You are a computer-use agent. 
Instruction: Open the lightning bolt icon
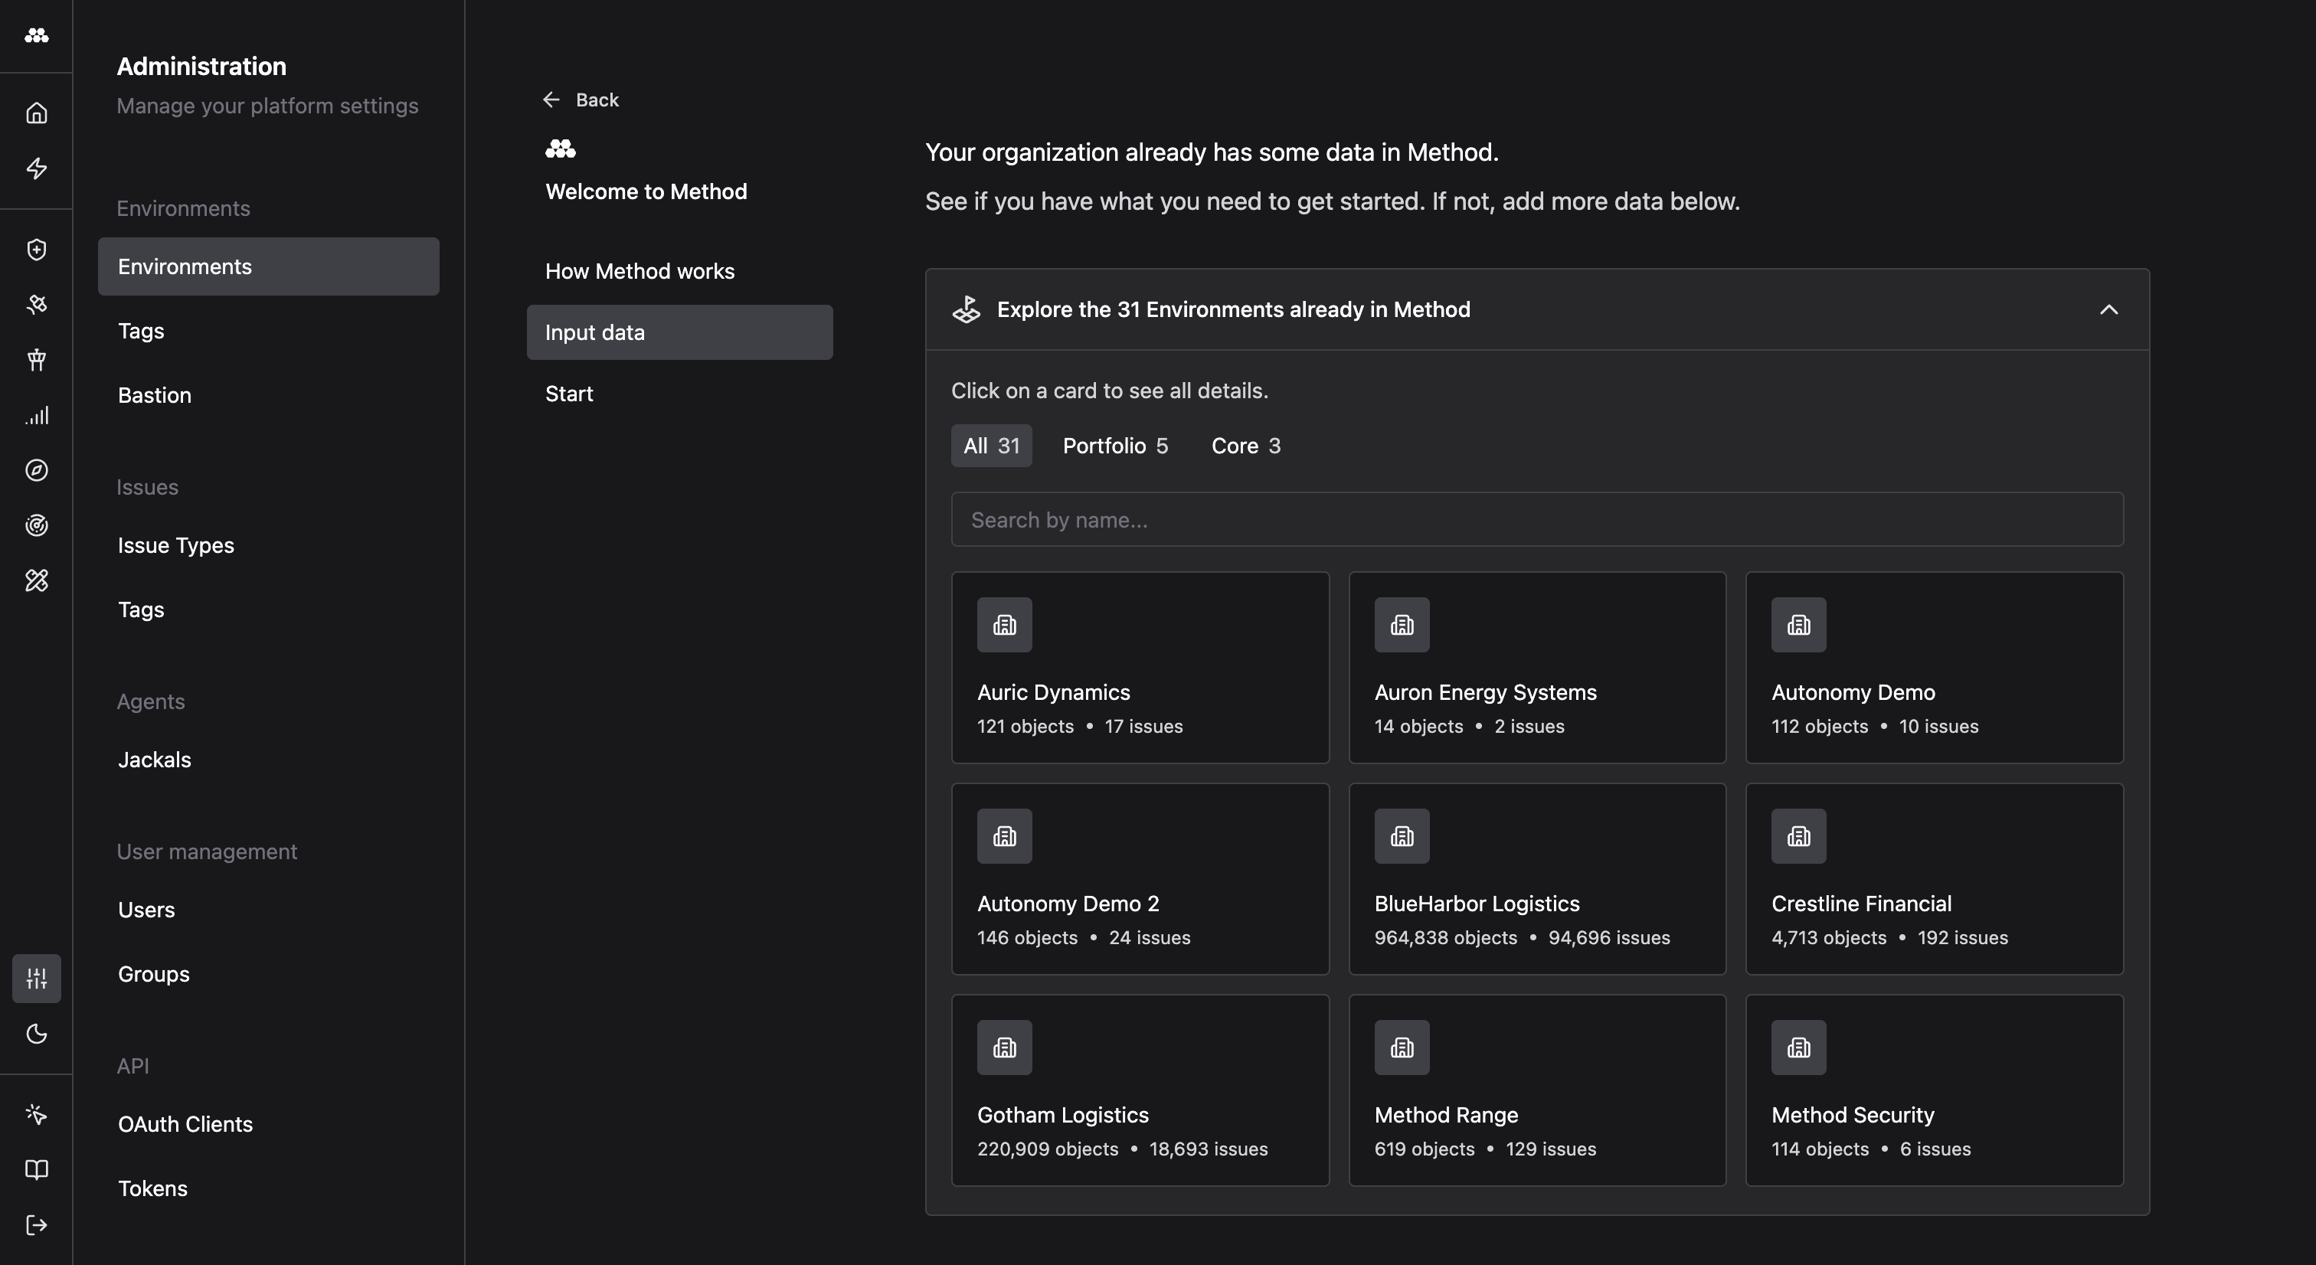36,168
